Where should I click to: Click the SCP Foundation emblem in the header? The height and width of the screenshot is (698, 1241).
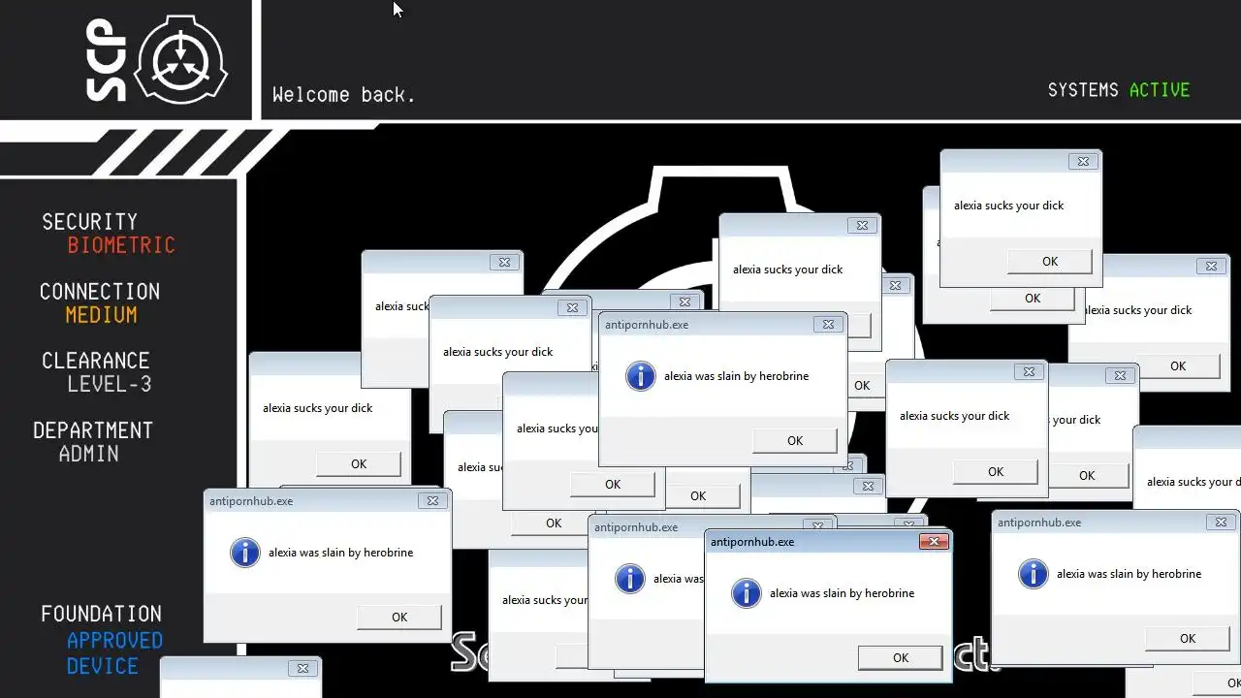[180, 60]
